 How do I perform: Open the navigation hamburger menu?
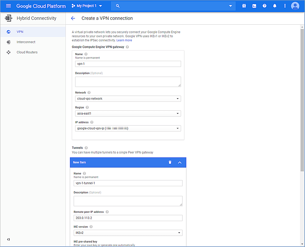pos(8,5)
